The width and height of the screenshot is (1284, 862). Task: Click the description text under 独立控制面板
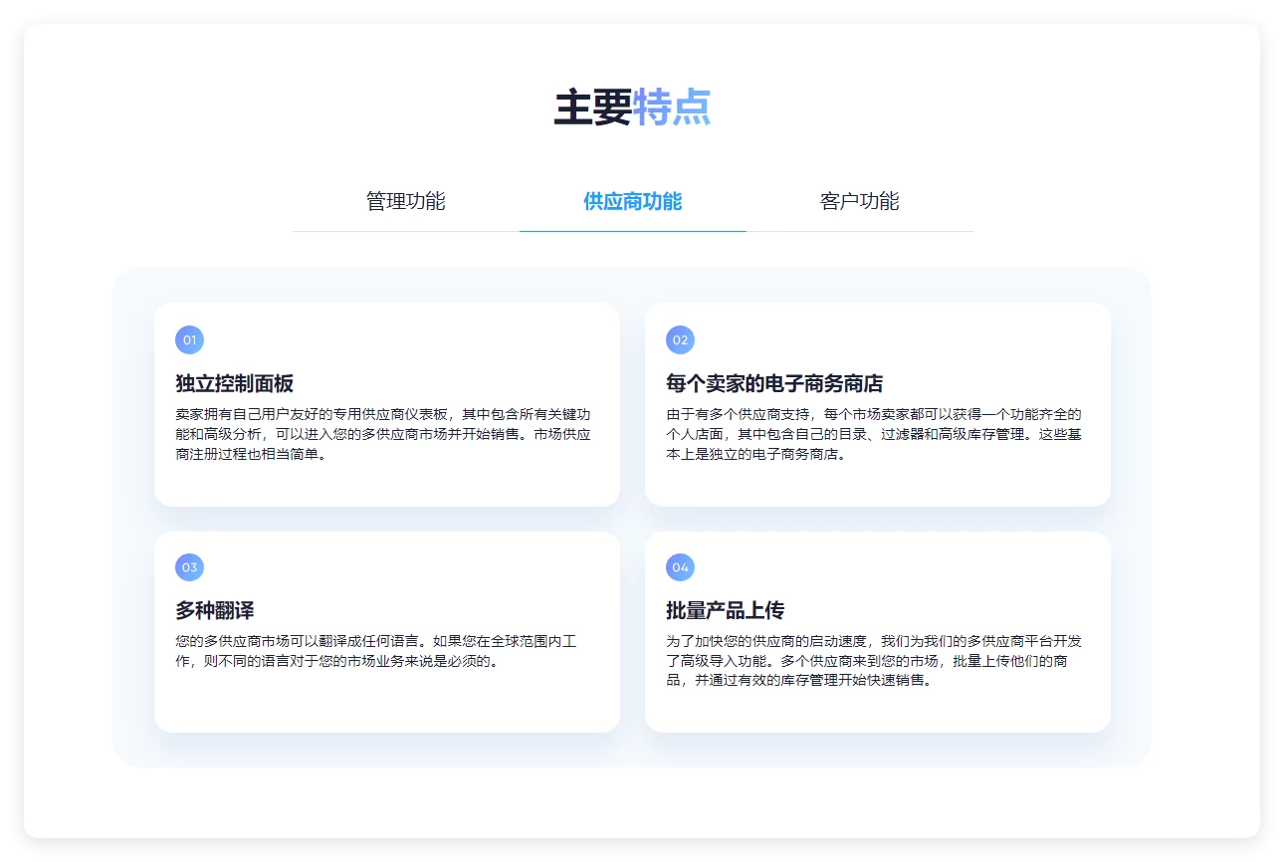(383, 434)
